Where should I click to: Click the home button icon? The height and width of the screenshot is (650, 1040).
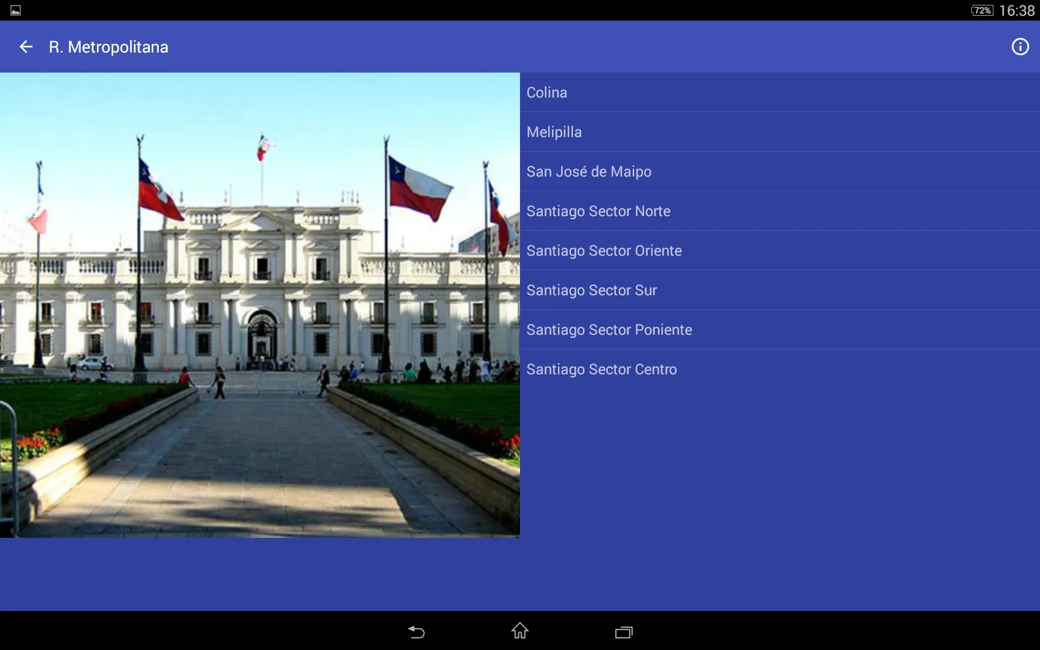pyautogui.click(x=519, y=631)
